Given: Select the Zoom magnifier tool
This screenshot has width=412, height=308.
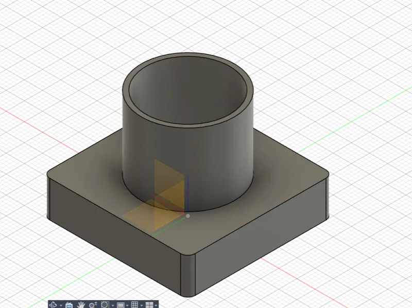Looking at the screenshot, I should pyautogui.click(x=93, y=305).
